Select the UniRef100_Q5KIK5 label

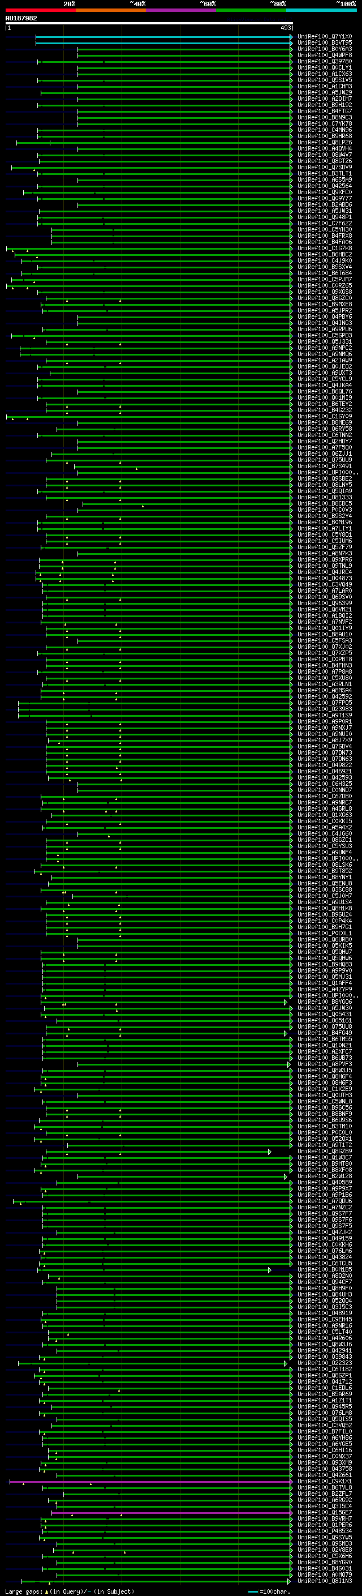(325, 947)
